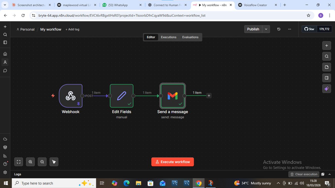The height and width of the screenshot is (188, 335).
Task: Open AI assistant sparkle button
Action: tap(326, 89)
